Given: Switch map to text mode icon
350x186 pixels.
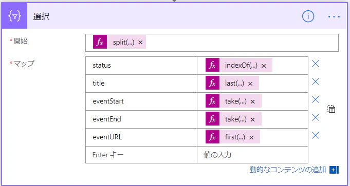Looking at the screenshot, I should pos(331,109).
